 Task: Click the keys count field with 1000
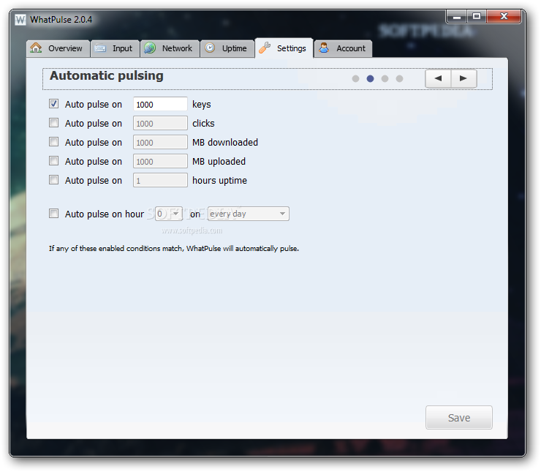click(160, 104)
